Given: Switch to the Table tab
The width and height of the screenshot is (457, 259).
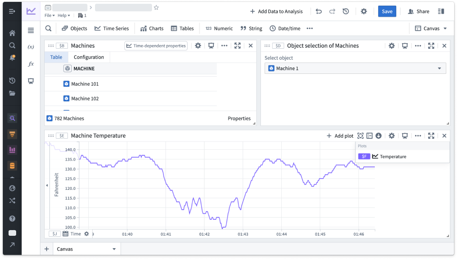Looking at the screenshot, I should [x=56, y=57].
